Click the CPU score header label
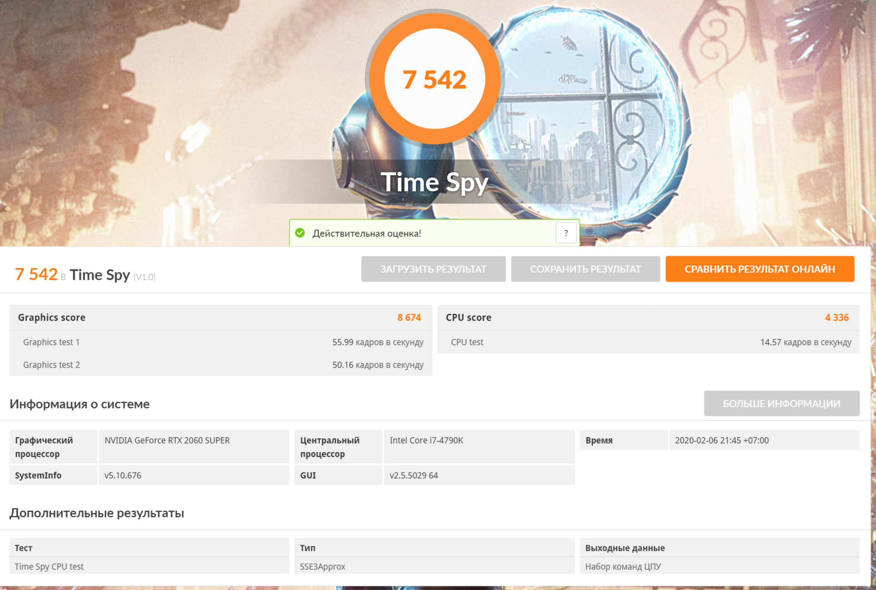Viewport: 876px width, 590px height. point(469,317)
